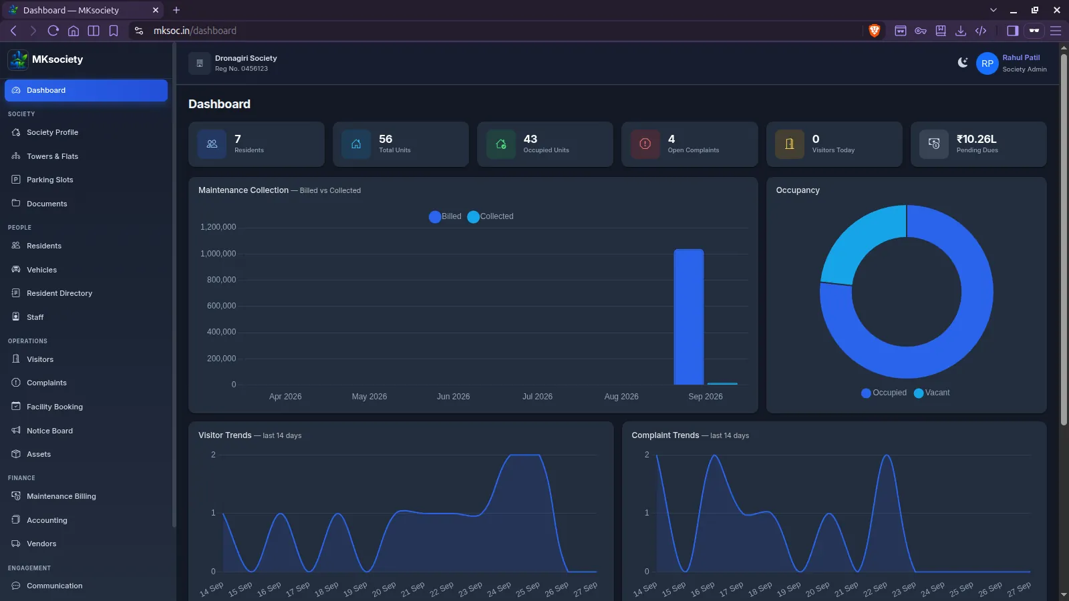This screenshot has width=1069, height=601.
Task: Open developer tools code icon
Action: click(981, 31)
